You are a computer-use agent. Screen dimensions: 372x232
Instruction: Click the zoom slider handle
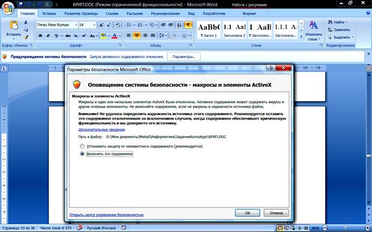point(345,228)
